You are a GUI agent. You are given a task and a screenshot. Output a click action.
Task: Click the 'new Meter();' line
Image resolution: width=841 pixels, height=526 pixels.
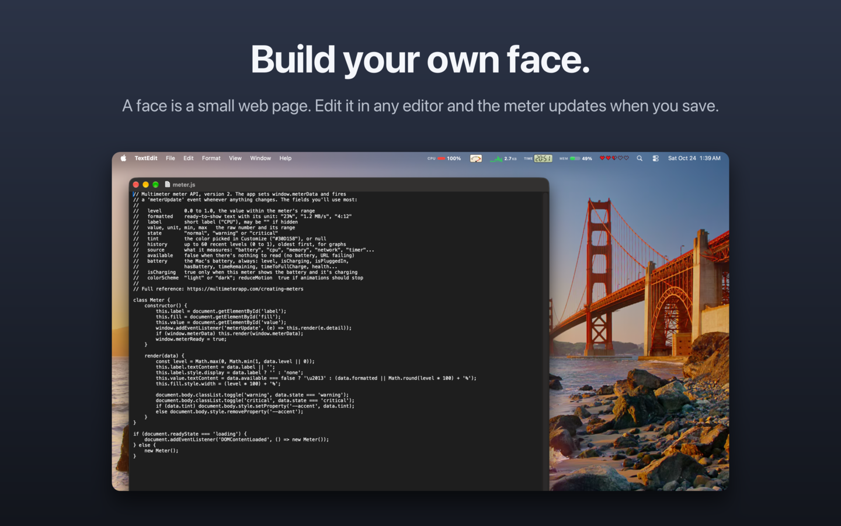tap(161, 451)
